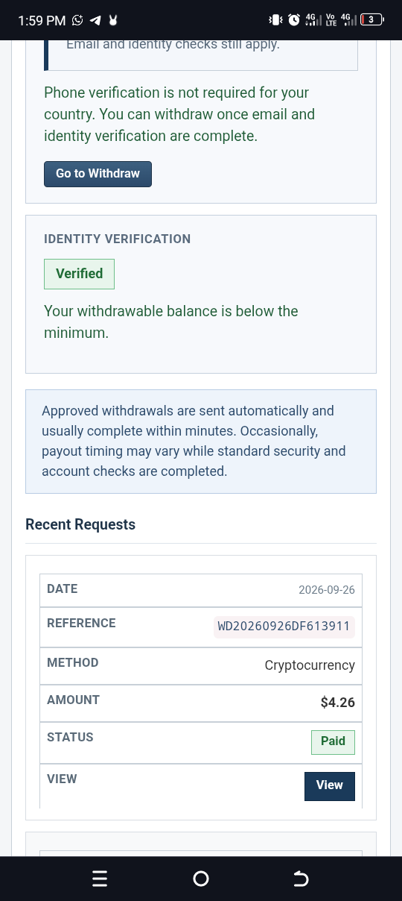Image resolution: width=402 pixels, height=901 pixels.
Task: Tap the vibrate mode status icon
Action: (275, 20)
